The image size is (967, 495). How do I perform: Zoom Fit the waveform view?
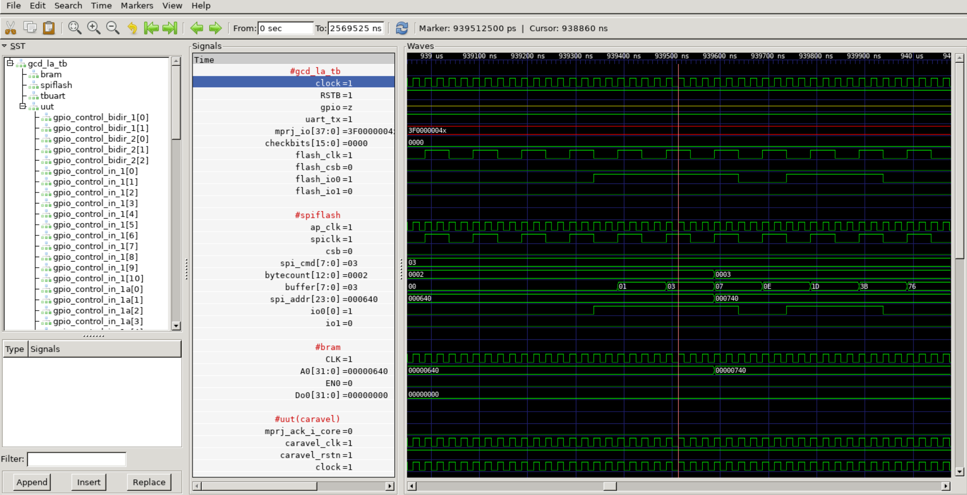pyautogui.click(x=75, y=28)
